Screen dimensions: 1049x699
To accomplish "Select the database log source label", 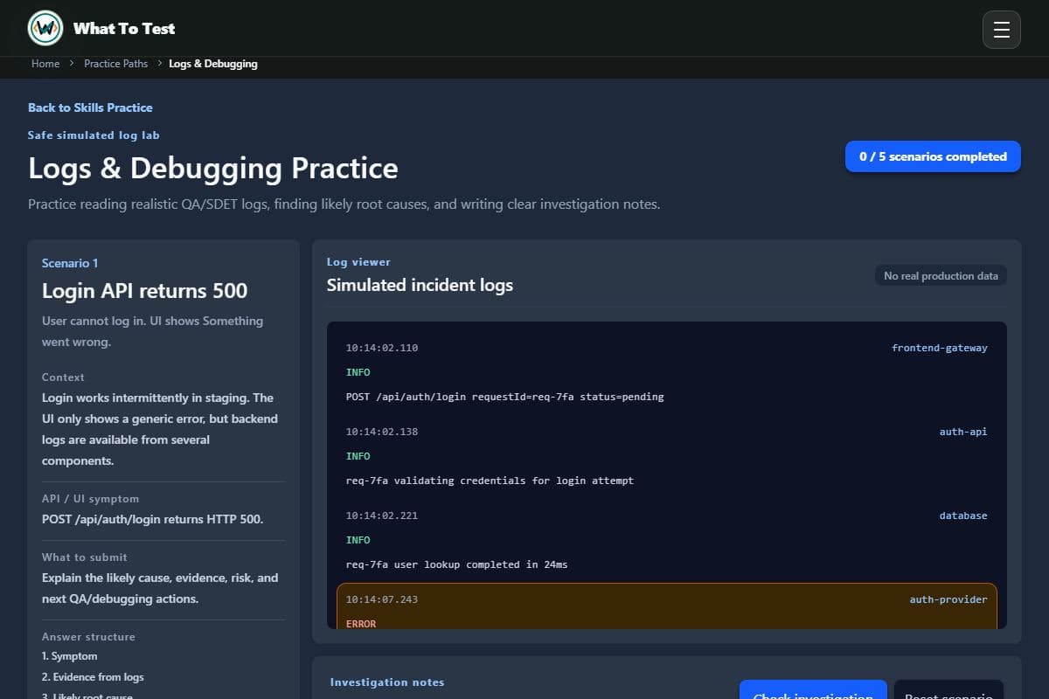I will tap(963, 516).
